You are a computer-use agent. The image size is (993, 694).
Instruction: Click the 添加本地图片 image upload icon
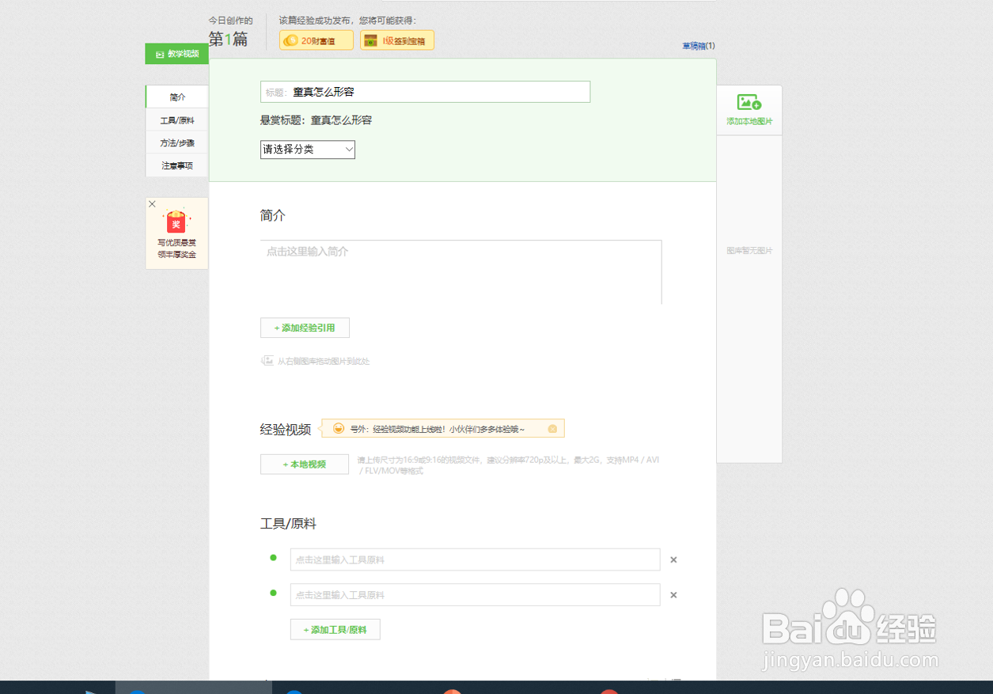coord(747,103)
